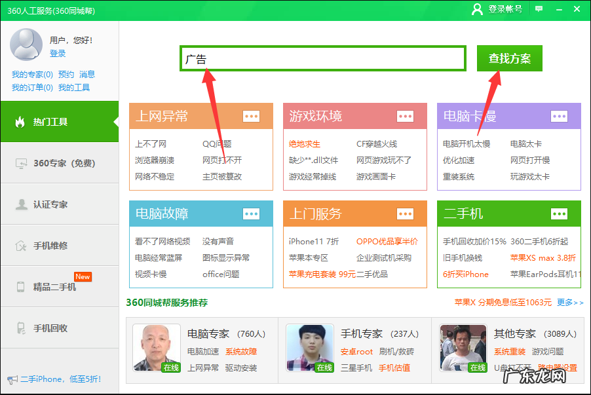Expand more options for 二手机 panel
Viewport: 591px width, 395px height.
tap(560, 214)
